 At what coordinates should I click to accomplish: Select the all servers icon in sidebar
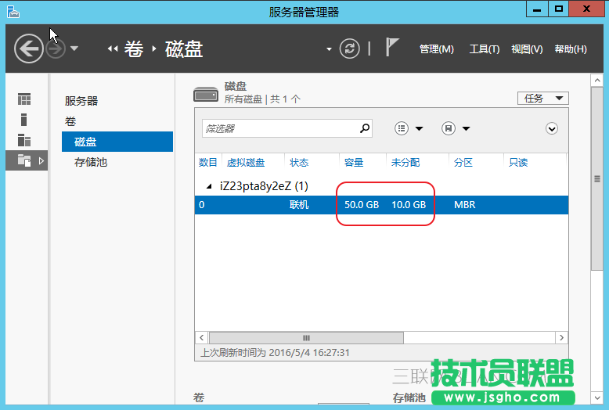pyautogui.click(x=24, y=140)
